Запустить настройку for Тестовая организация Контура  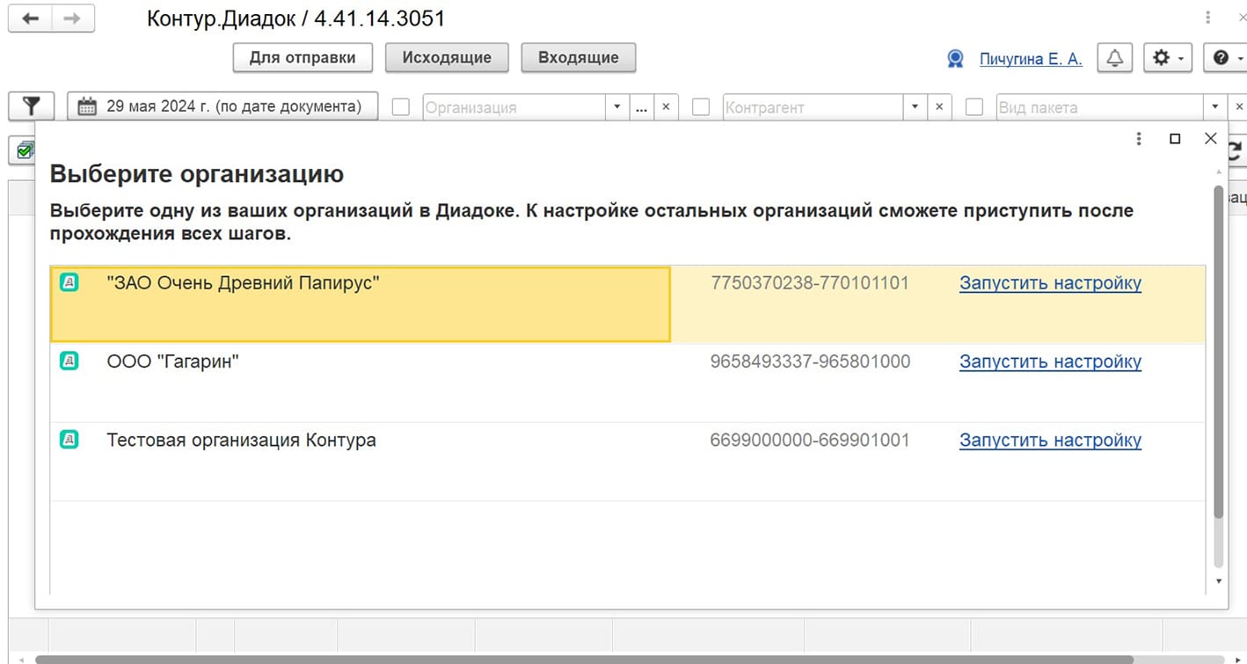(1050, 440)
